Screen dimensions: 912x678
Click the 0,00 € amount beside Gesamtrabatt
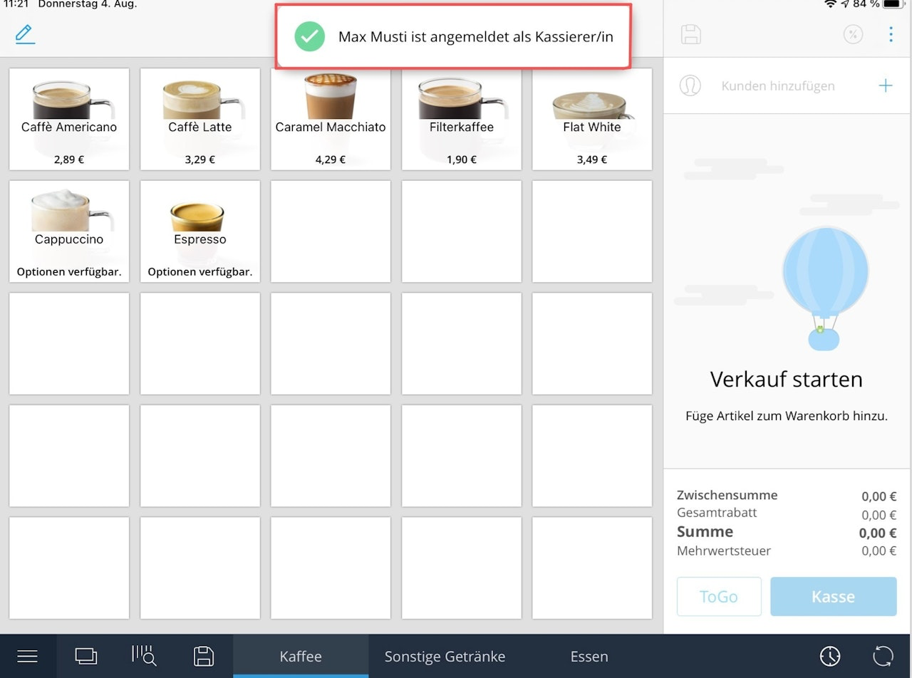(879, 515)
